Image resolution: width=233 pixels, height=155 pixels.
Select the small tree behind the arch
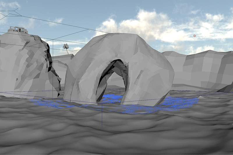[66, 47]
